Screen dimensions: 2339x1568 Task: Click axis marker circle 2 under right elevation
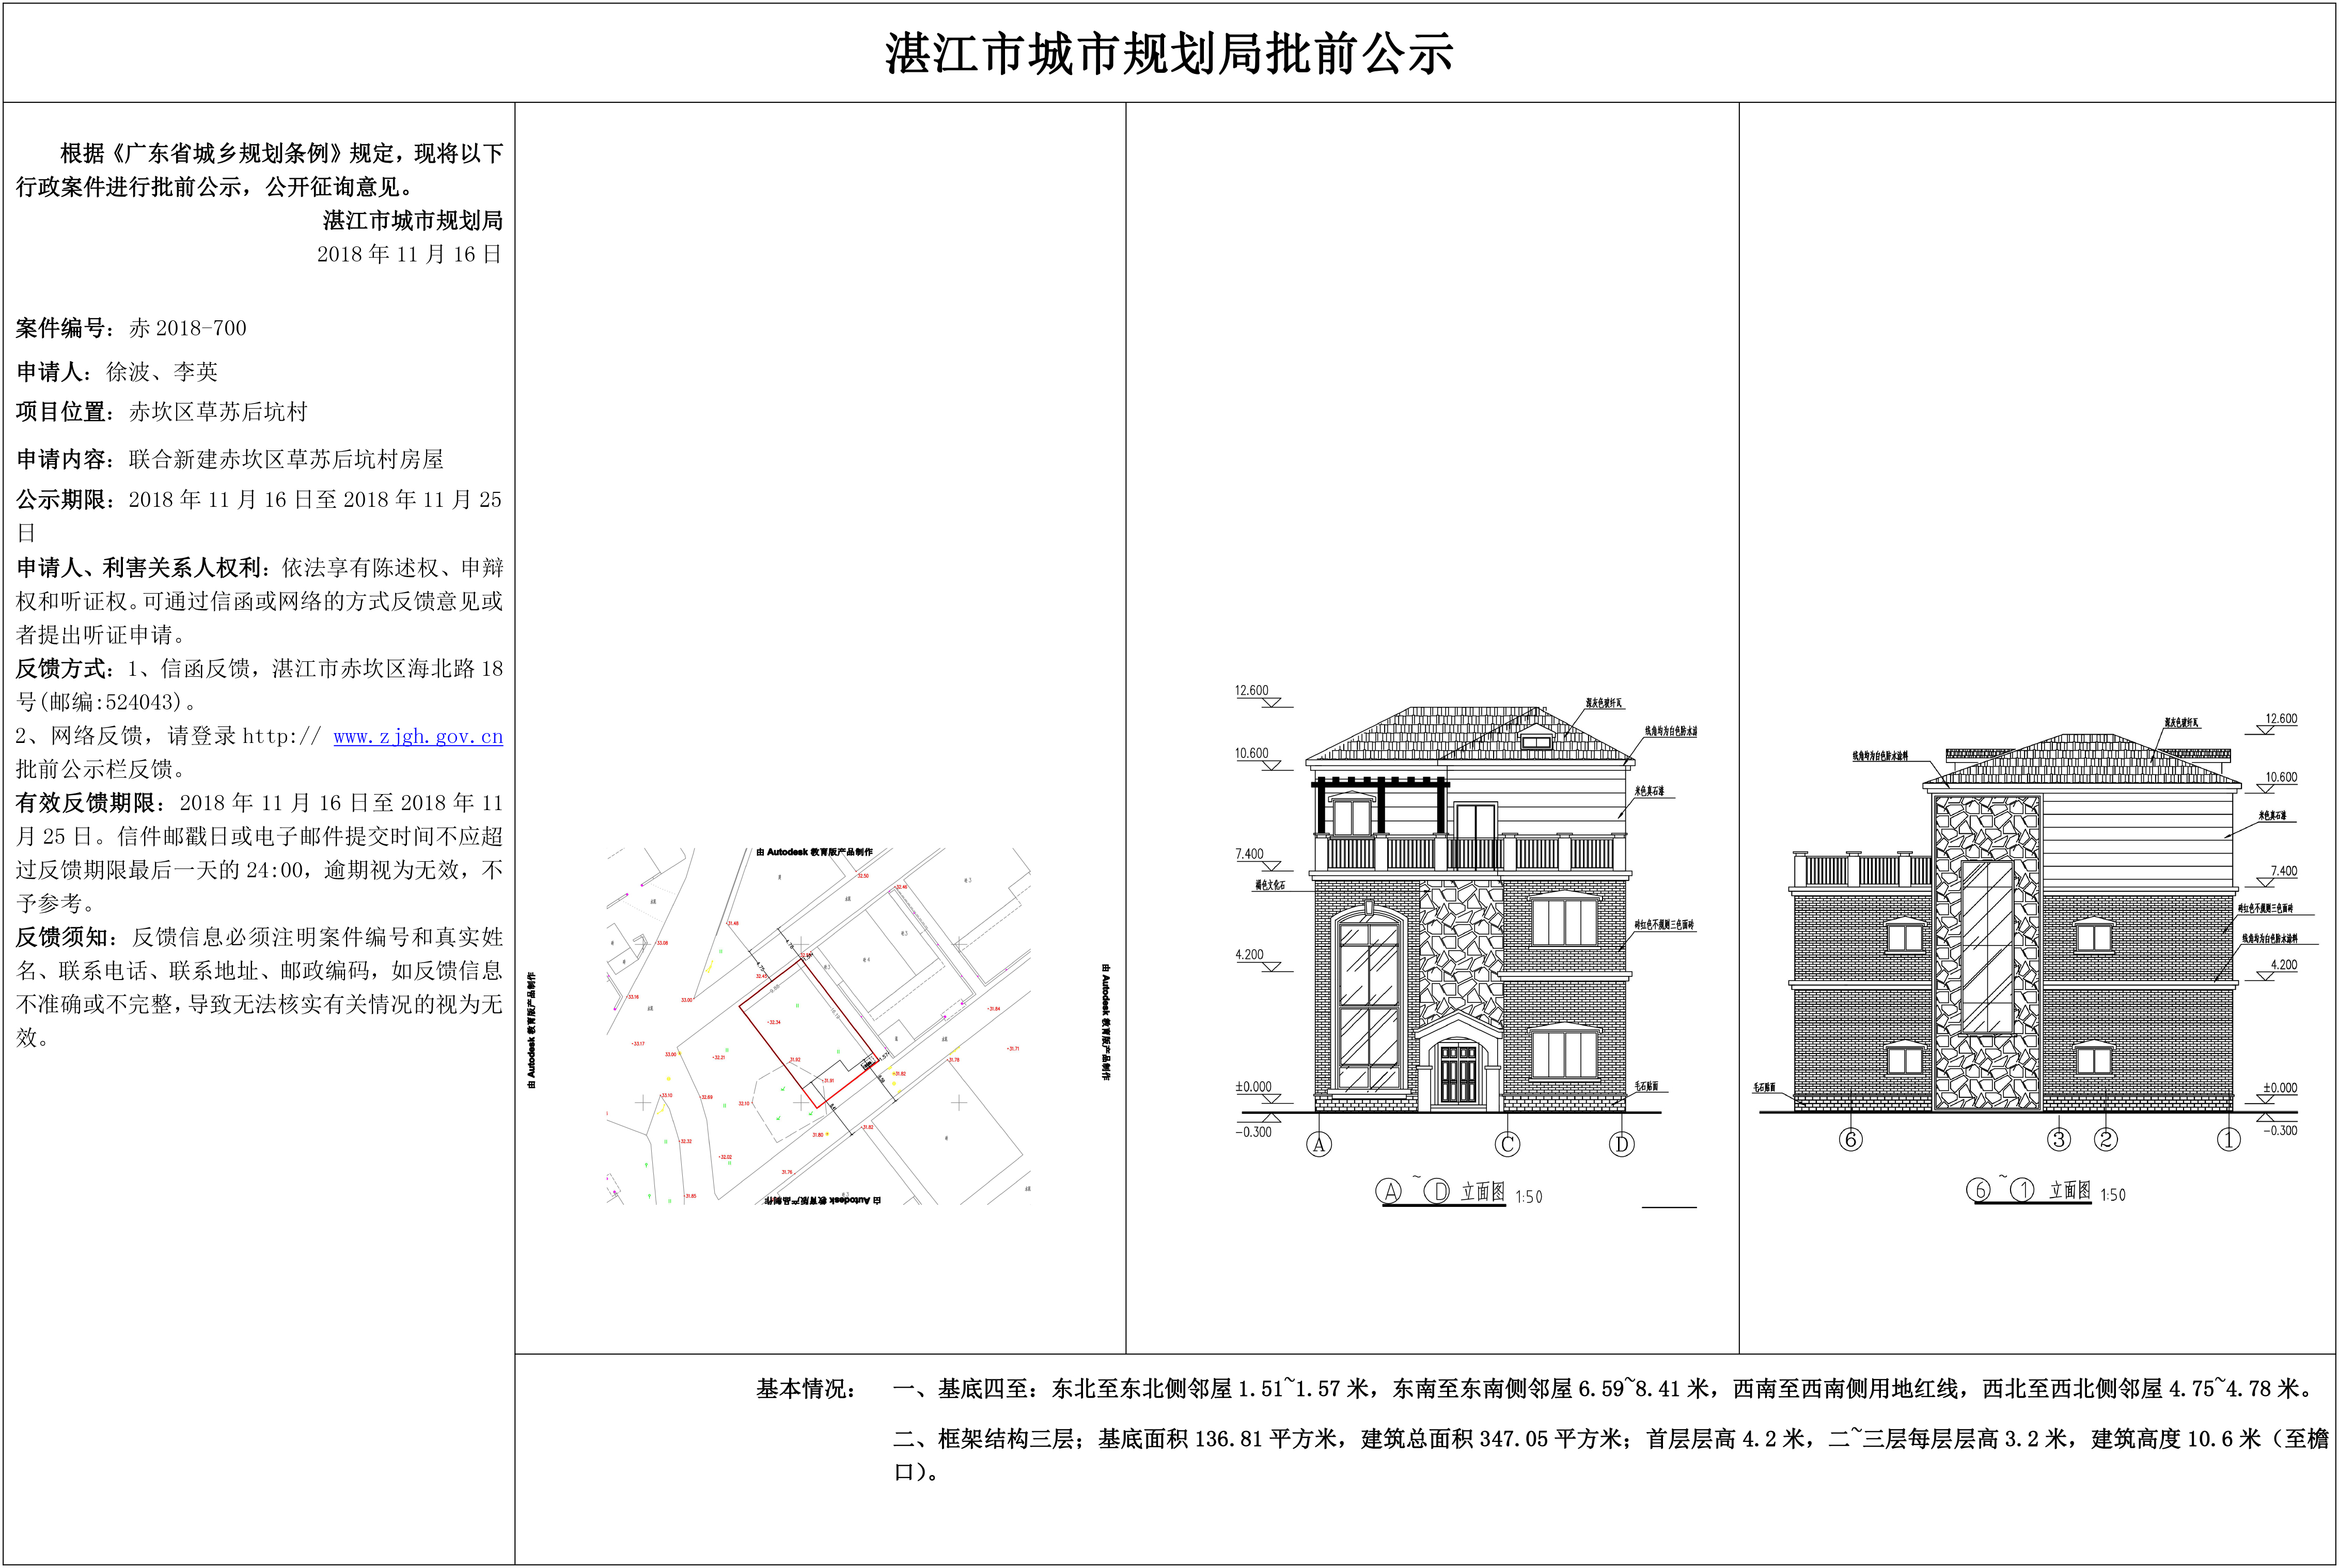point(2105,1139)
